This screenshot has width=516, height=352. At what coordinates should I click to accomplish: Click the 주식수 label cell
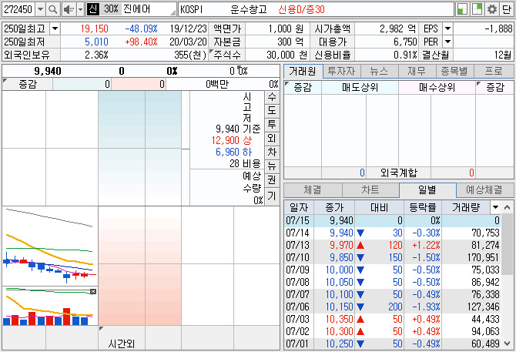227,55
